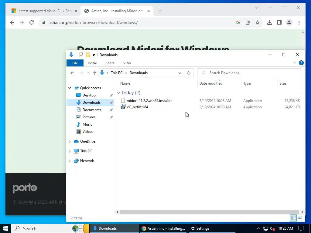Close the Visual C++ tab

click(x=76, y=11)
